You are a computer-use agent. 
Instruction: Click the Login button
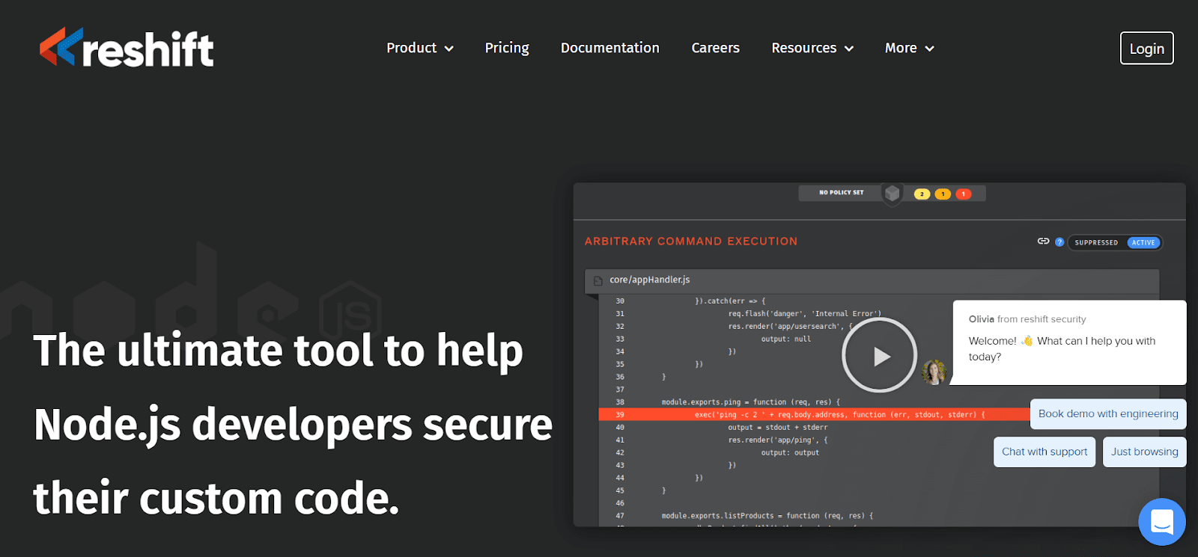pos(1146,48)
